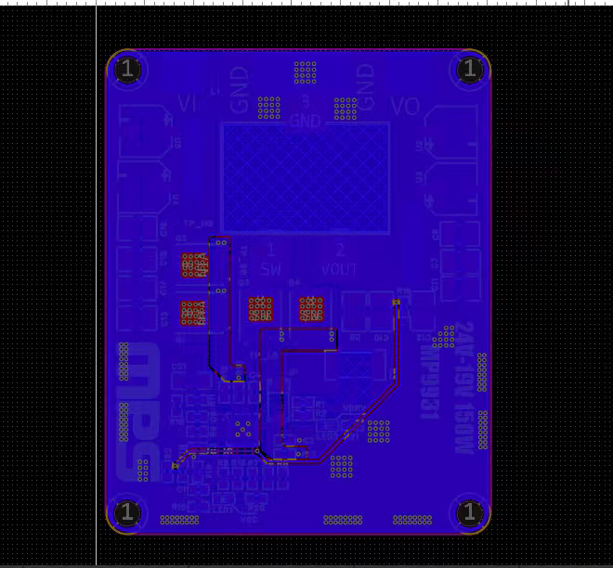
Task: Click the via array at top center
Action: pos(305,71)
